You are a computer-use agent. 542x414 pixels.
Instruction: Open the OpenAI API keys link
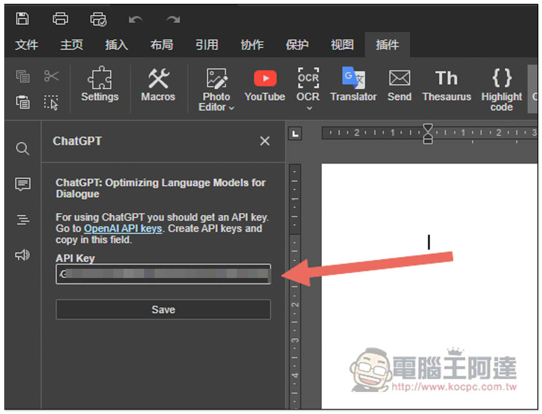pos(122,229)
